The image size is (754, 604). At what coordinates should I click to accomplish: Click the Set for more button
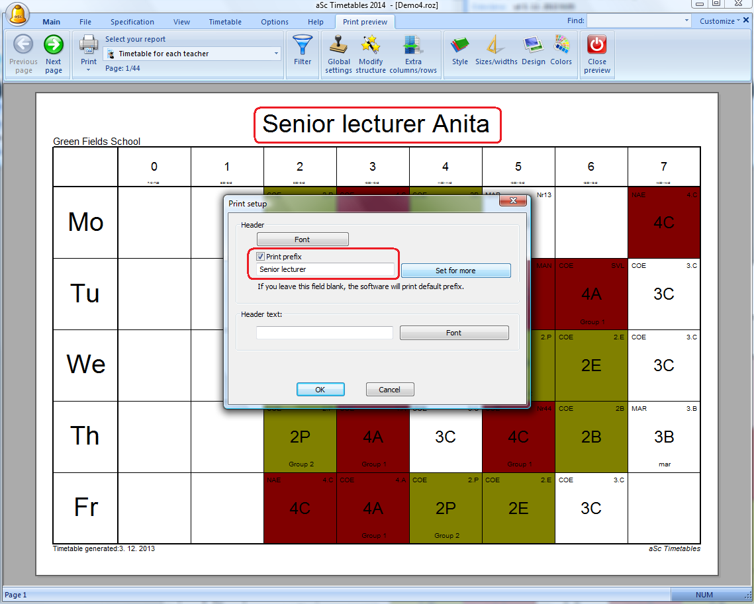tap(455, 271)
